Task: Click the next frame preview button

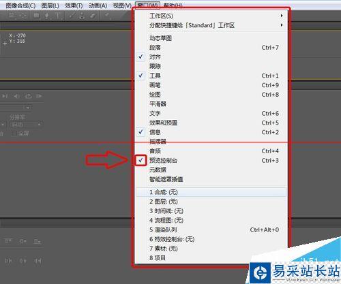Action: [x=5, y=96]
